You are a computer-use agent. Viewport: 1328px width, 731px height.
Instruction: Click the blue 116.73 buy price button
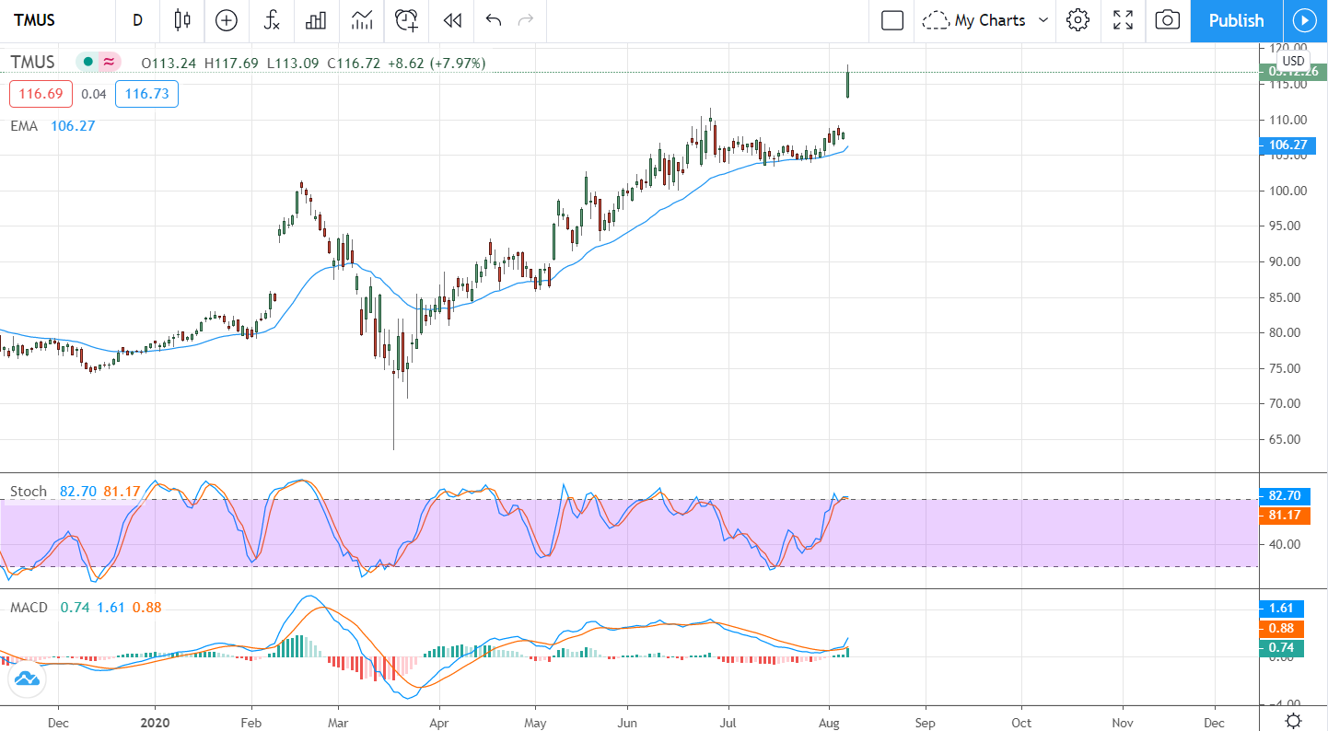[146, 94]
